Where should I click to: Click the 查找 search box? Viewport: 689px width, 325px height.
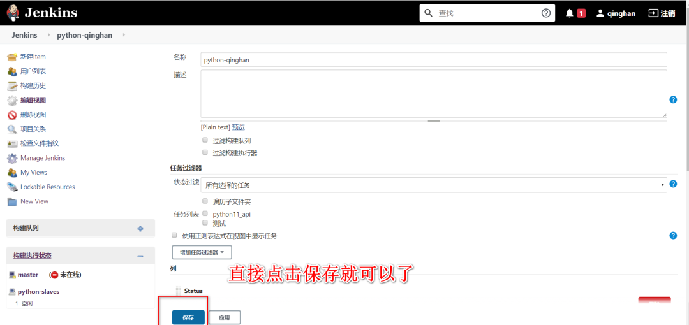(x=487, y=13)
